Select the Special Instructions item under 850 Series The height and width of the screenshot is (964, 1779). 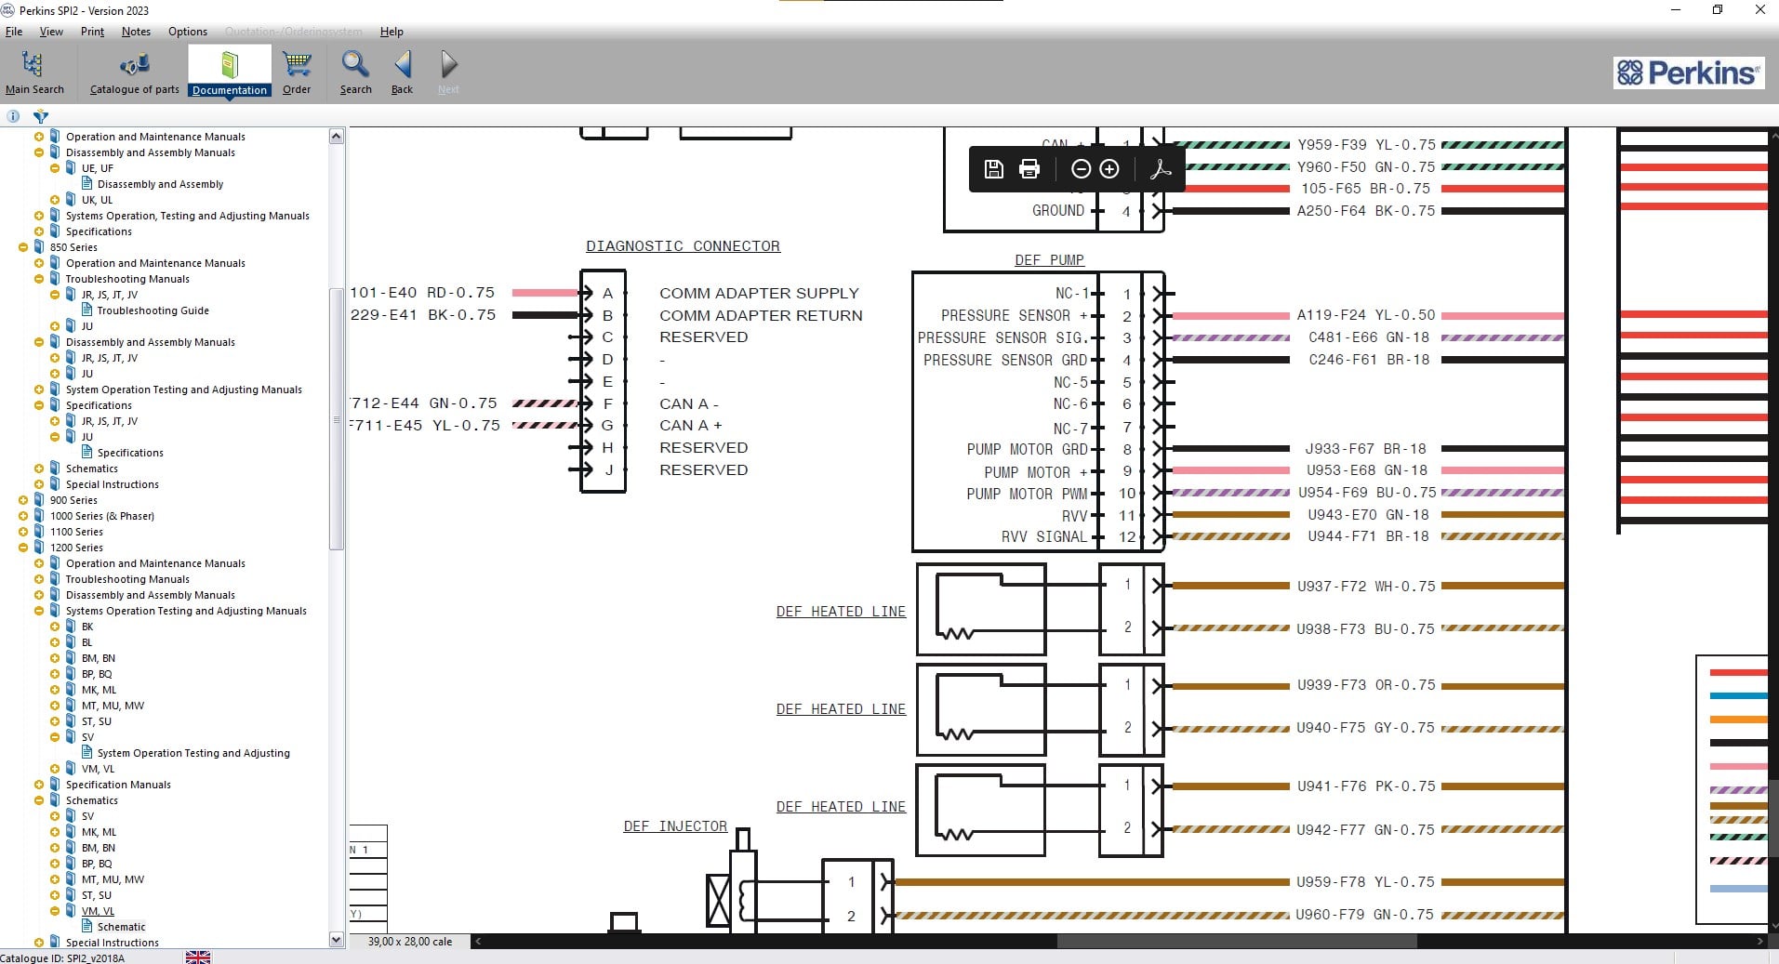[112, 484]
